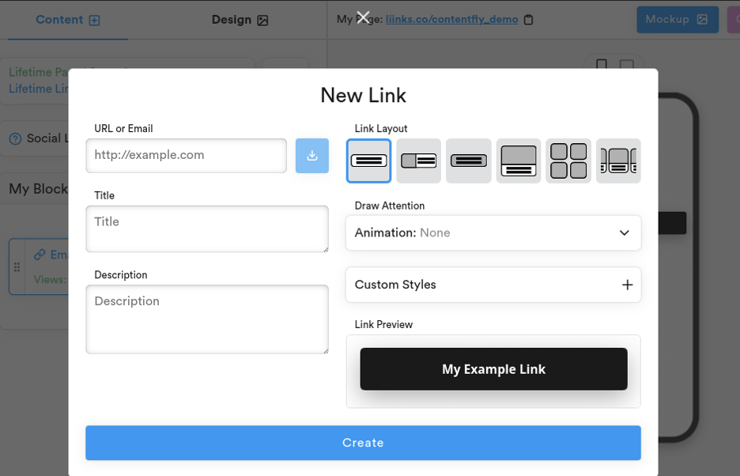740x476 pixels.
Task: Click the Description text area
Action: [207, 319]
